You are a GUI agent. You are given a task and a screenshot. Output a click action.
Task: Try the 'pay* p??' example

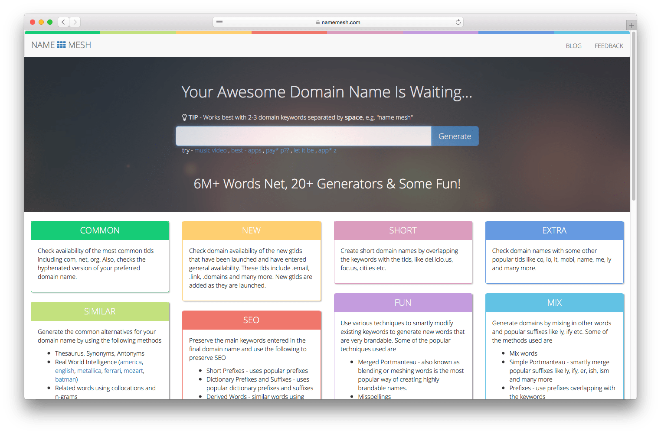pos(277,150)
